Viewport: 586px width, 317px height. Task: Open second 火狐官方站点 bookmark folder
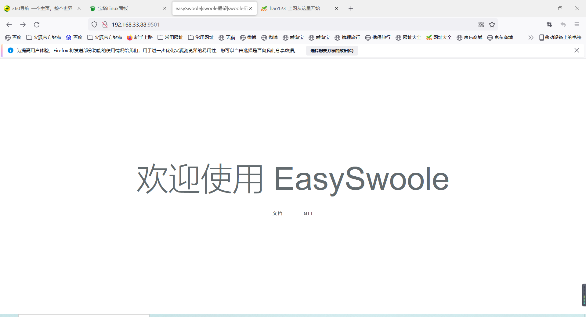(105, 38)
